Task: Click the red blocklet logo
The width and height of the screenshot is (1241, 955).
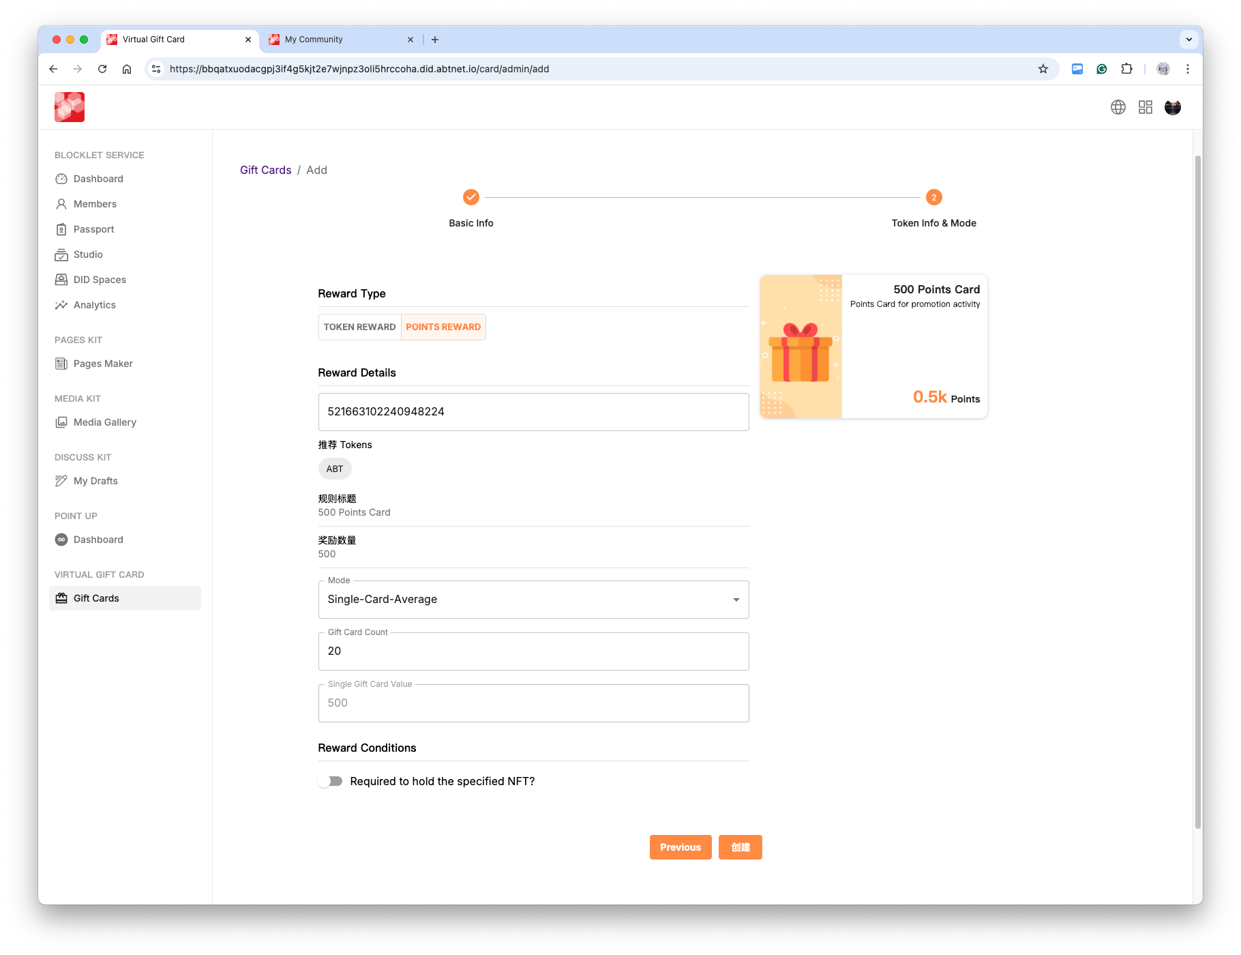Action: point(70,107)
